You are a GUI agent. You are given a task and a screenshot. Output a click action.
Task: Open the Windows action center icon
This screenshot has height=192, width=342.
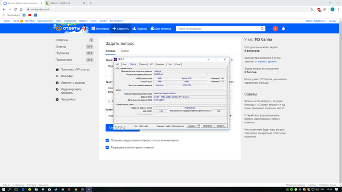pos(336,189)
